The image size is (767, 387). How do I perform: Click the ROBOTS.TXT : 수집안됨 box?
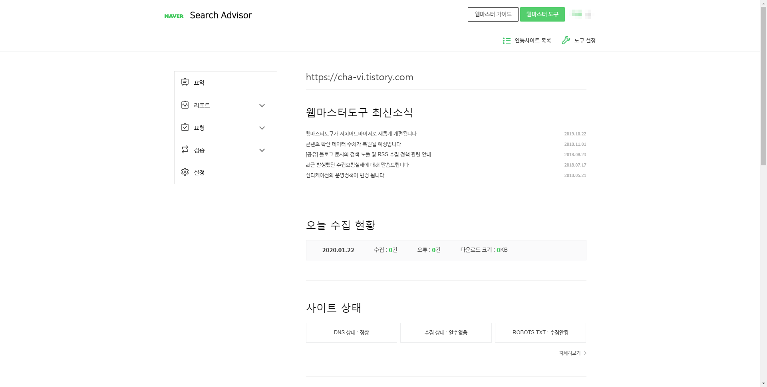[x=540, y=333]
